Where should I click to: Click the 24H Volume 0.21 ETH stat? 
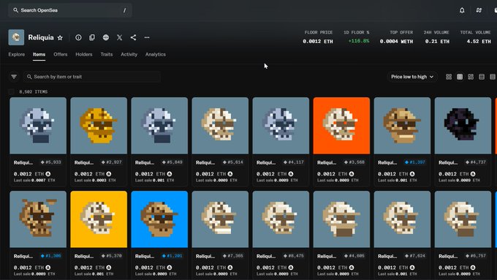pyautogui.click(x=437, y=37)
